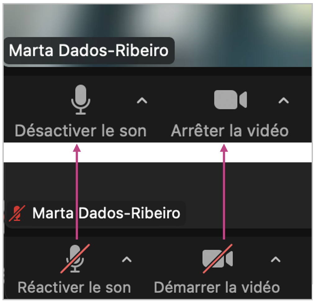This screenshot has height=303, width=316.
Task: Click the pink arrow pointing to Arrêter la vidéo
Action: click(224, 192)
